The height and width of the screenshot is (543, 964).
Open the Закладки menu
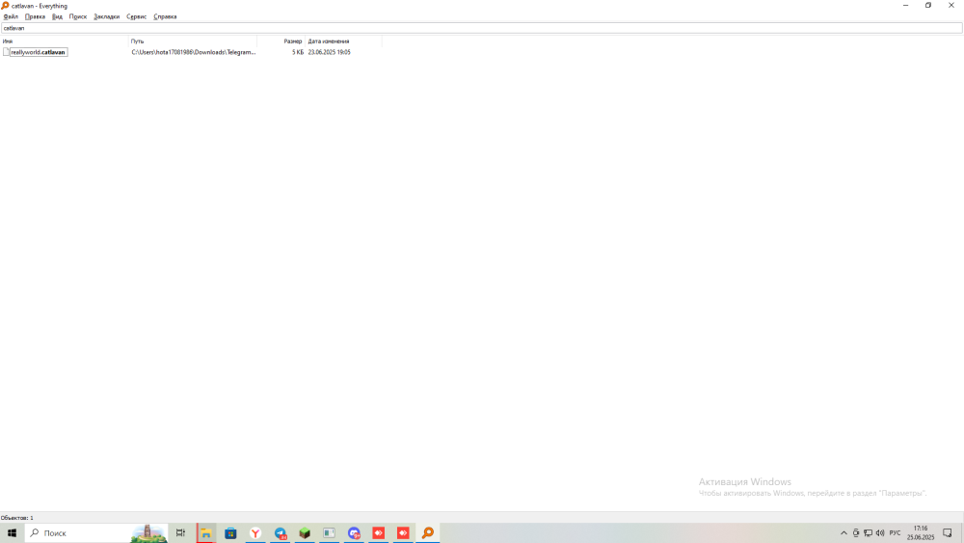(106, 16)
